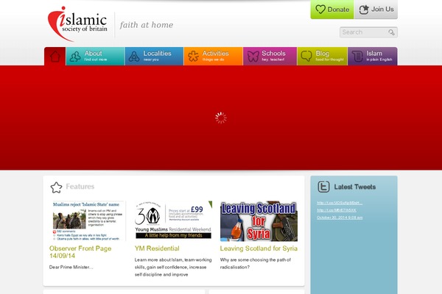Open the YM Residential link

coord(157,248)
